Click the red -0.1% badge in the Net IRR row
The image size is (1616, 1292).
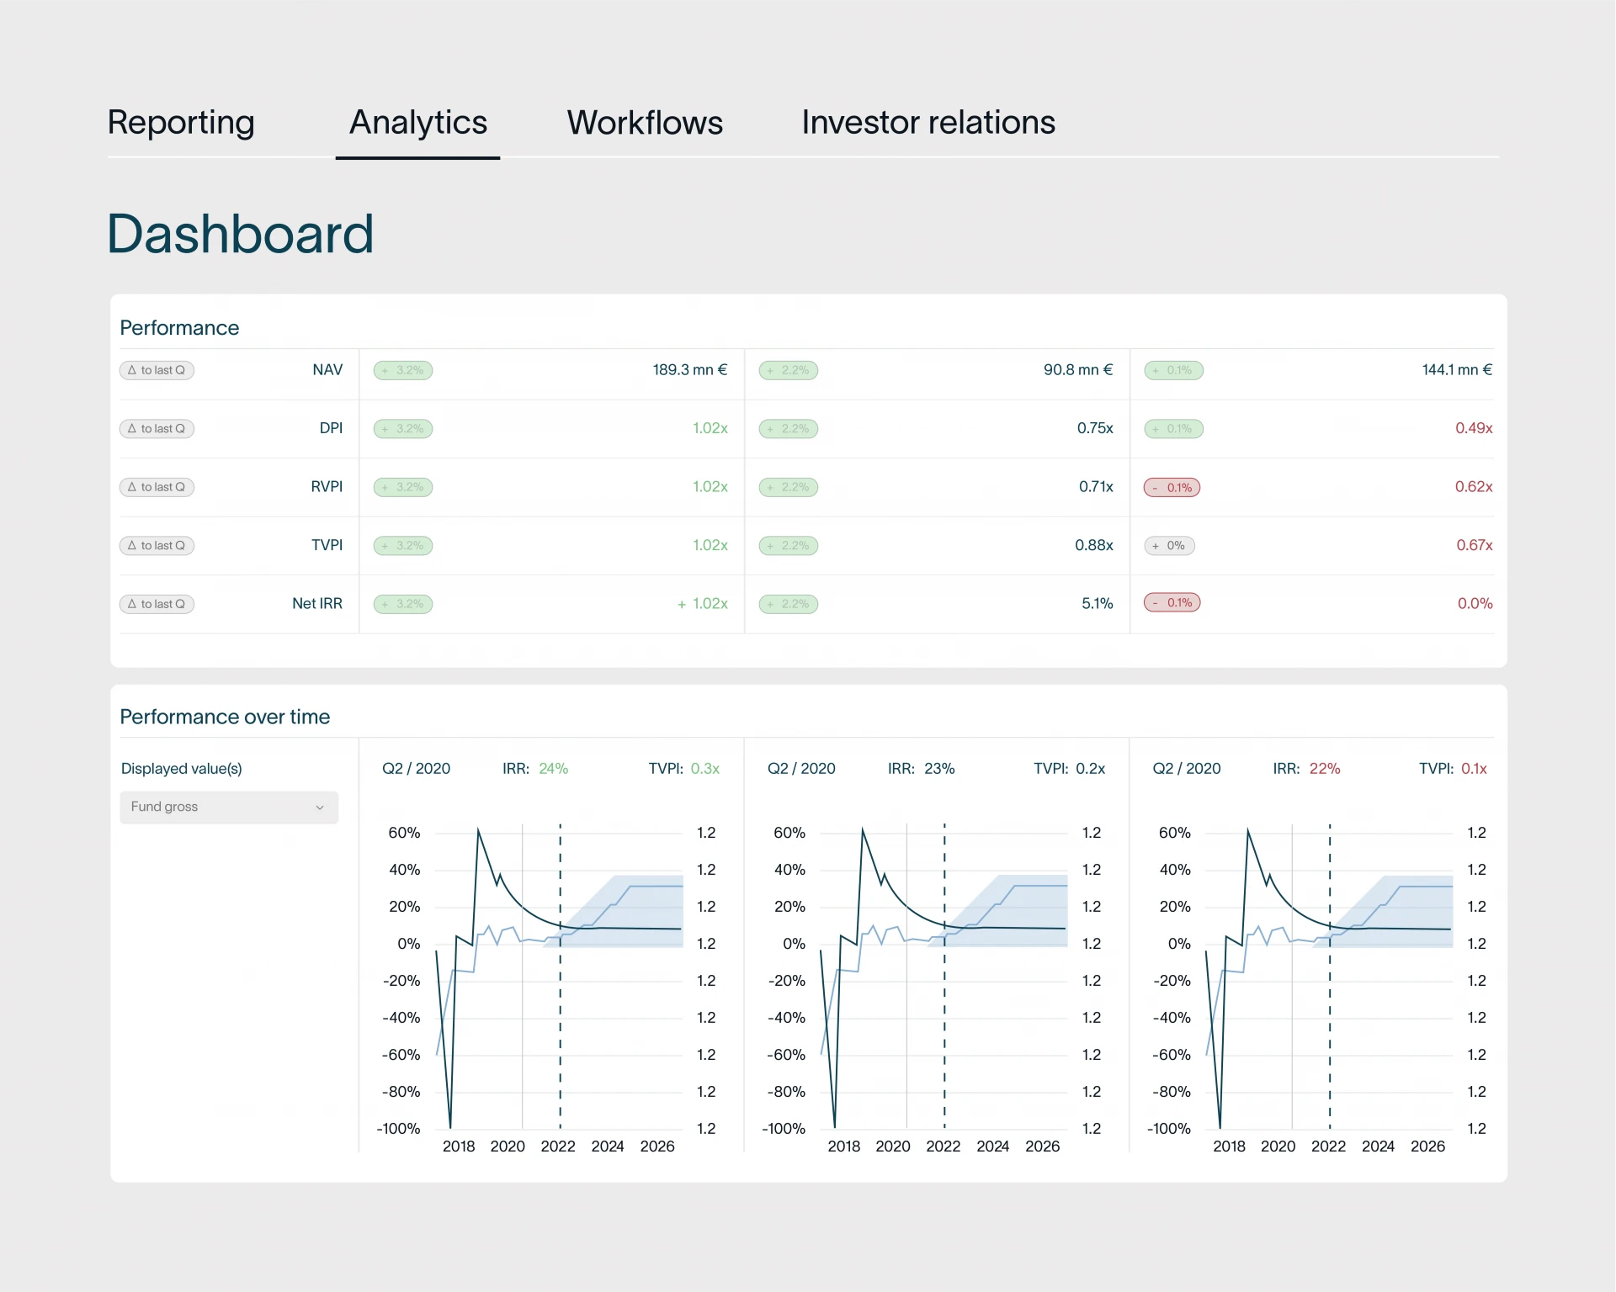pos(1172,602)
